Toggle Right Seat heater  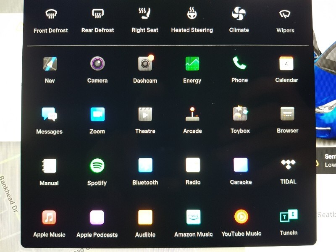click(x=145, y=14)
